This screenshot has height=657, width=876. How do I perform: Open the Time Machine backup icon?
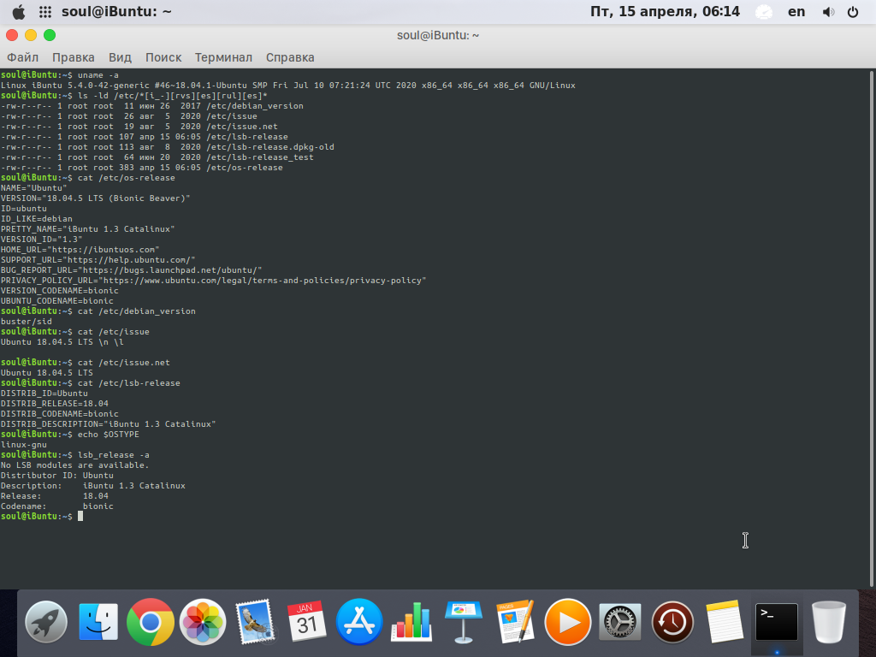(x=672, y=622)
